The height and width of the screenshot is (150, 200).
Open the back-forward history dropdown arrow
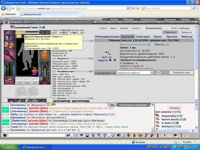click(13, 9)
